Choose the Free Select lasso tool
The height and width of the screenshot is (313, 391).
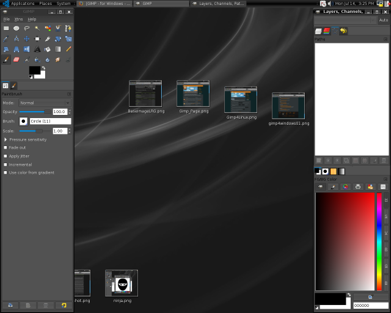[27, 28]
